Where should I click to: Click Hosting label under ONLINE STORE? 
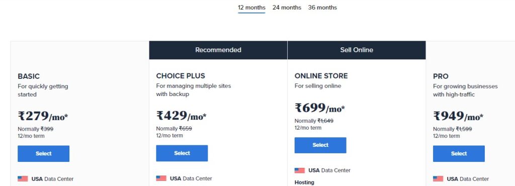(x=304, y=182)
